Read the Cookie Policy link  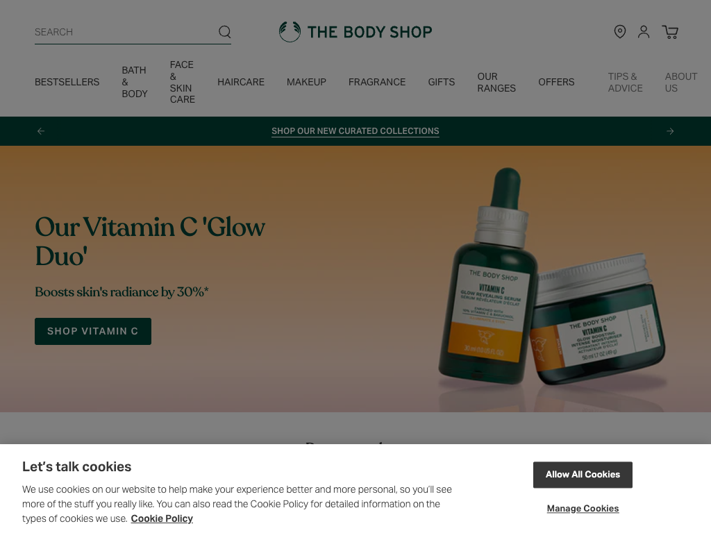[x=162, y=518]
